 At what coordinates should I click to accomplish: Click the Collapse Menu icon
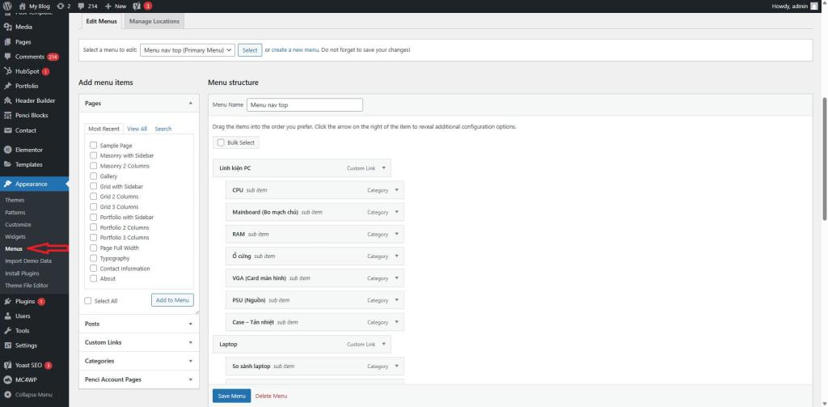click(8, 394)
